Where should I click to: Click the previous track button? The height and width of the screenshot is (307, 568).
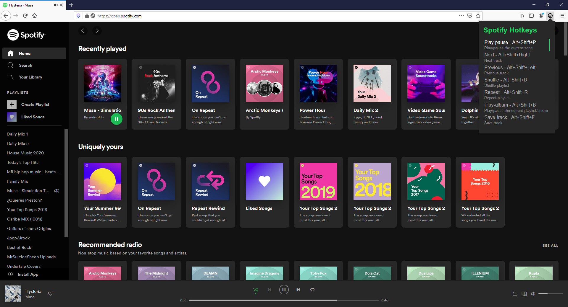click(x=270, y=290)
